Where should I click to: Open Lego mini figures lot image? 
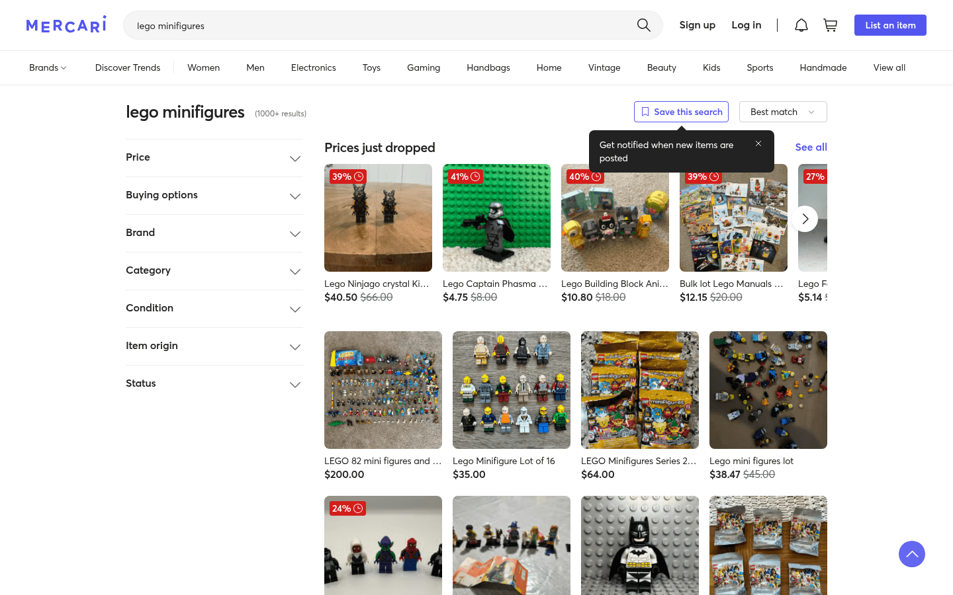[x=768, y=390]
